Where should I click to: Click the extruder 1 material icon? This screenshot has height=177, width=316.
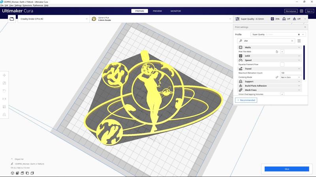pyautogui.click(x=94, y=19)
